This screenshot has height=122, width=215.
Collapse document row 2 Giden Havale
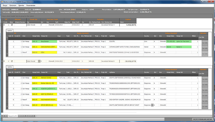click(4, 61)
